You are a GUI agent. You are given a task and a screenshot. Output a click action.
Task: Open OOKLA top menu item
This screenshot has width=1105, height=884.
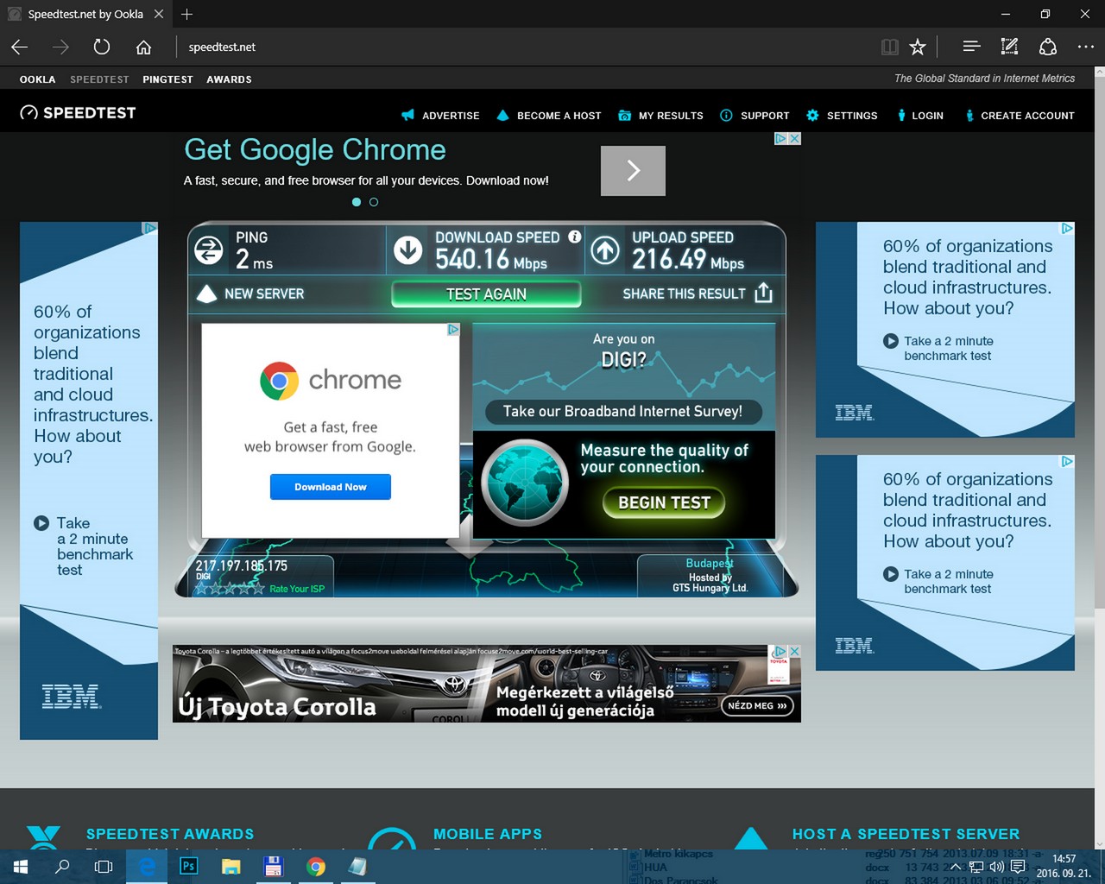(x=37, y=79)
